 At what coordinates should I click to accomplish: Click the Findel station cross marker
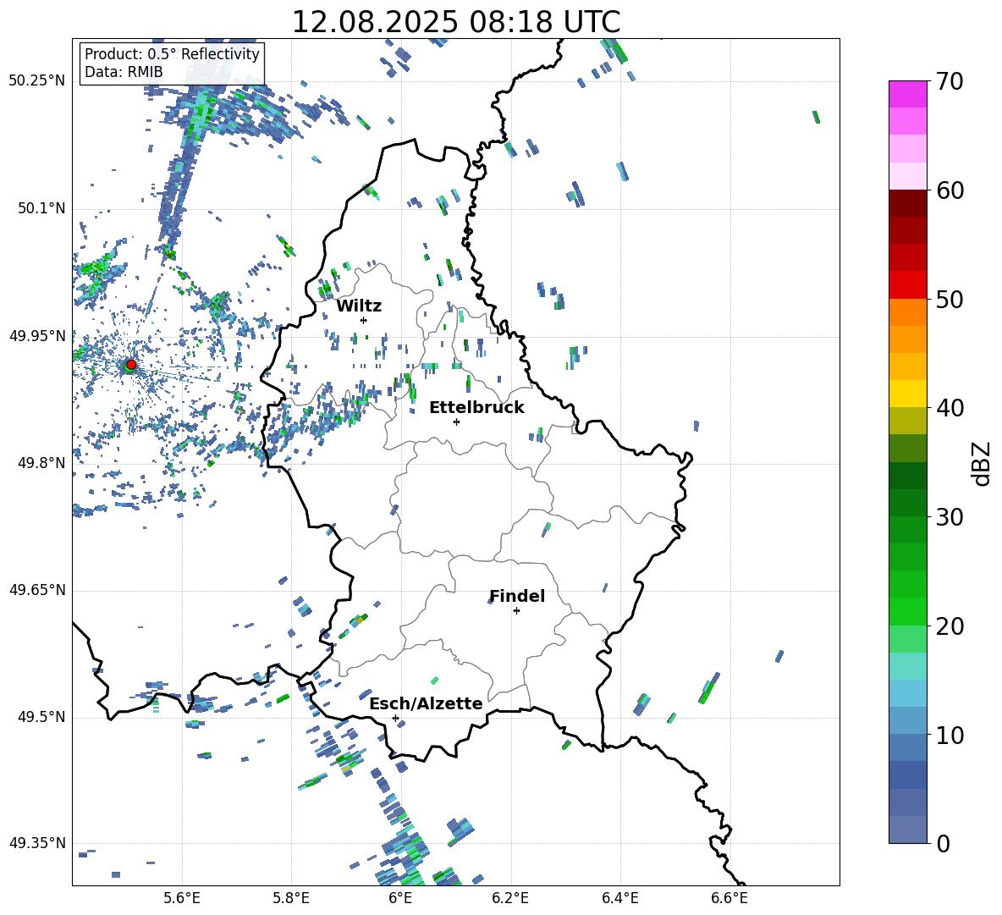516,611
